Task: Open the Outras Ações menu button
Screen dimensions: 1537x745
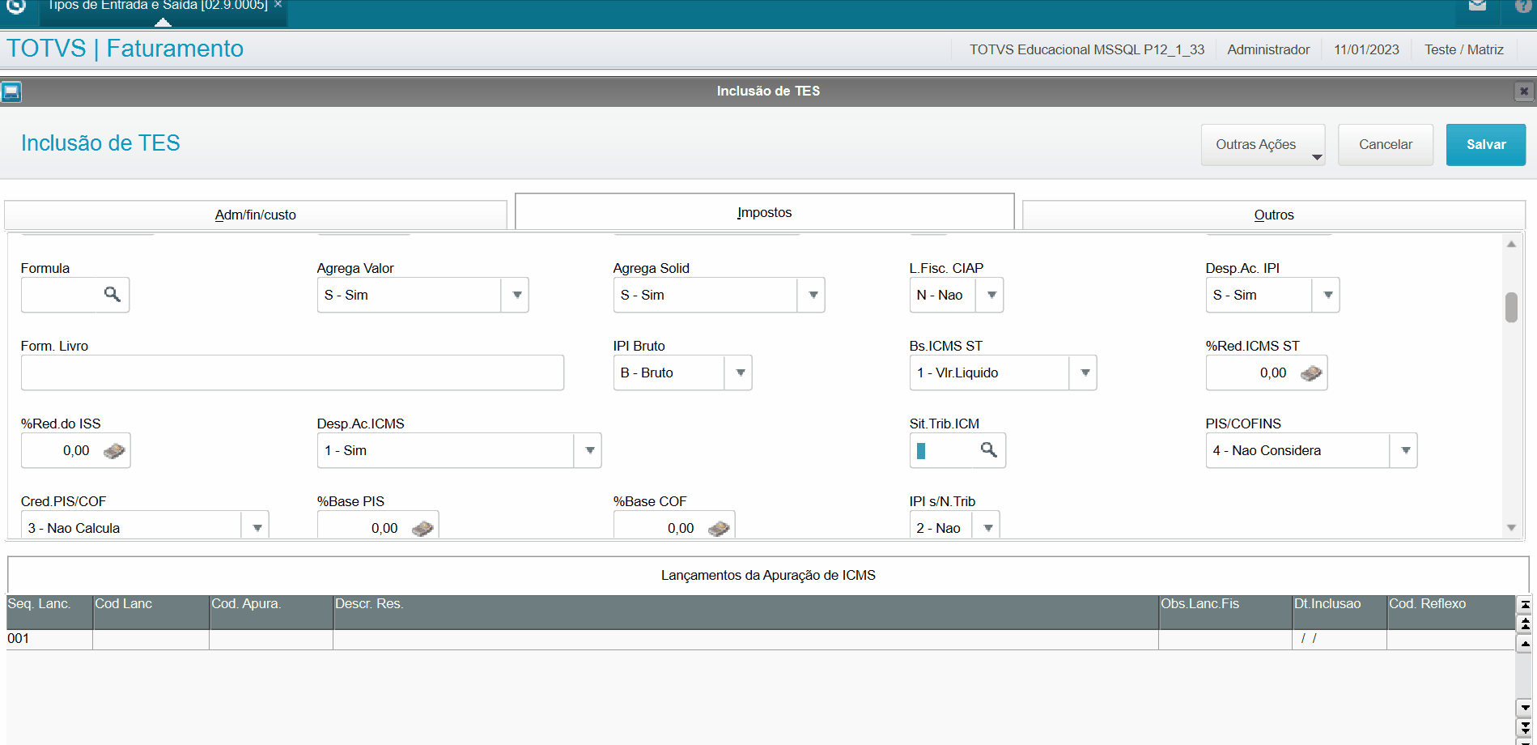Action: (x=1263, y=145)
